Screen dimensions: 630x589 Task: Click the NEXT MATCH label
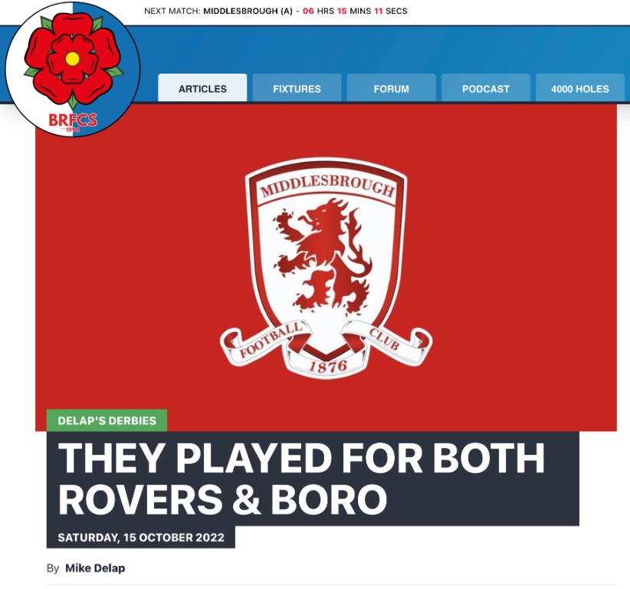coord(172,12)
